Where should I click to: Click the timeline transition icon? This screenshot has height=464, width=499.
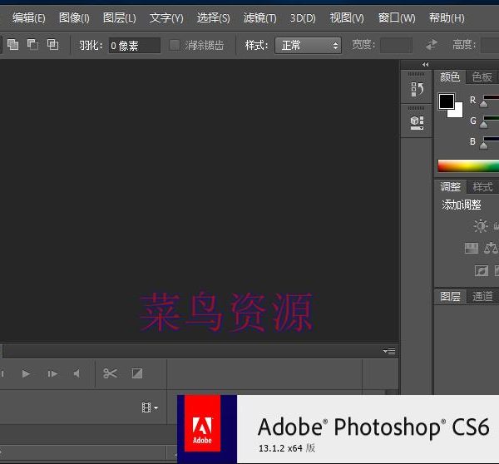pyautogui.click(x=137, y=373)
